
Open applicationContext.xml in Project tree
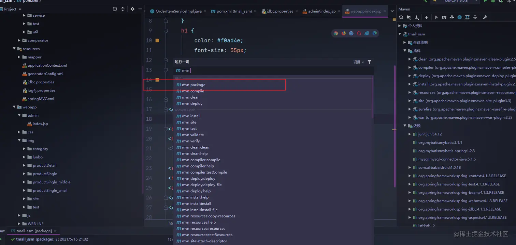[44, 65]
